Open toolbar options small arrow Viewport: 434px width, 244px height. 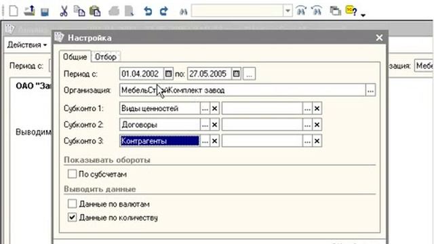click(363, 15)
